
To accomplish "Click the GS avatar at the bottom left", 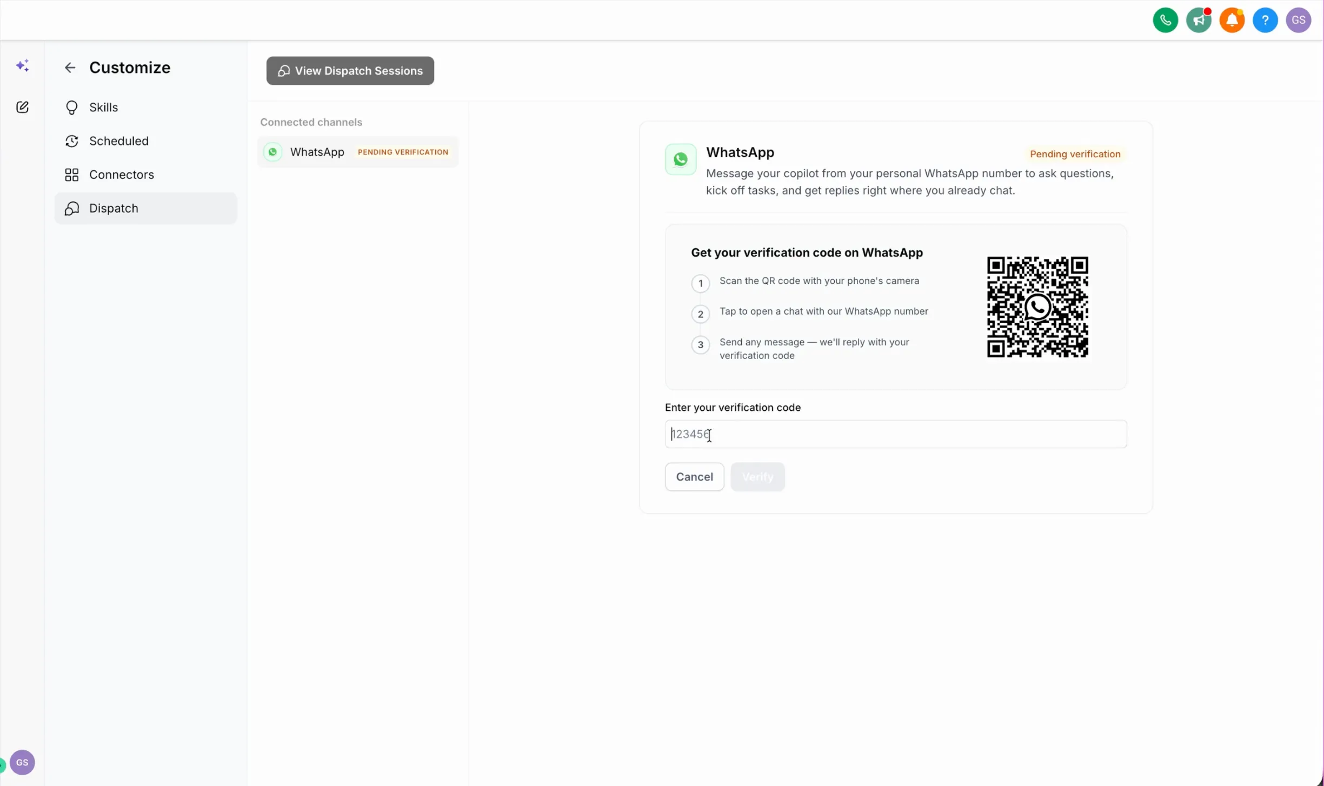I will pos(22,762).
